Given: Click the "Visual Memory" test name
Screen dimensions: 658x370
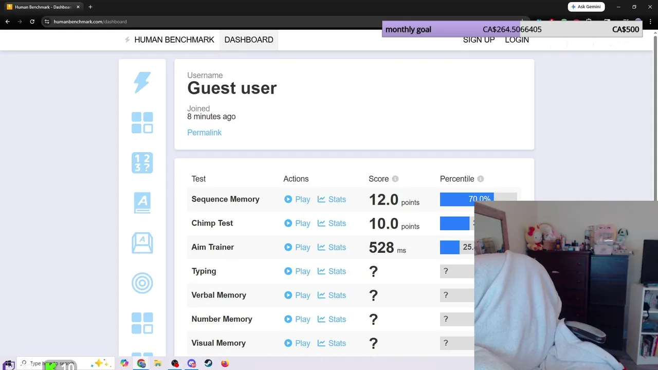Looking at the screenshot, I should [x=218, y=343].
